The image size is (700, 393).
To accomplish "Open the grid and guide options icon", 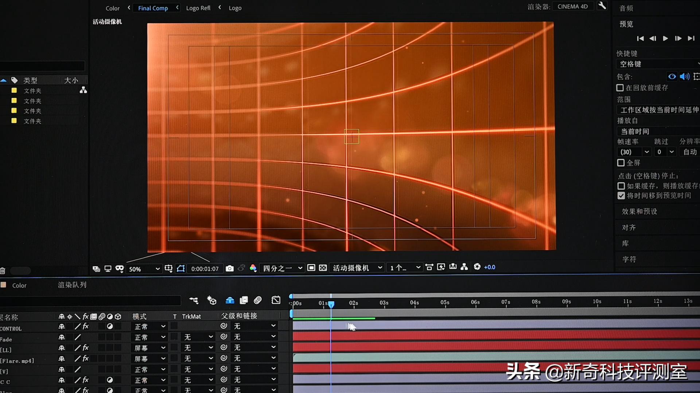I will coord(168,268).
